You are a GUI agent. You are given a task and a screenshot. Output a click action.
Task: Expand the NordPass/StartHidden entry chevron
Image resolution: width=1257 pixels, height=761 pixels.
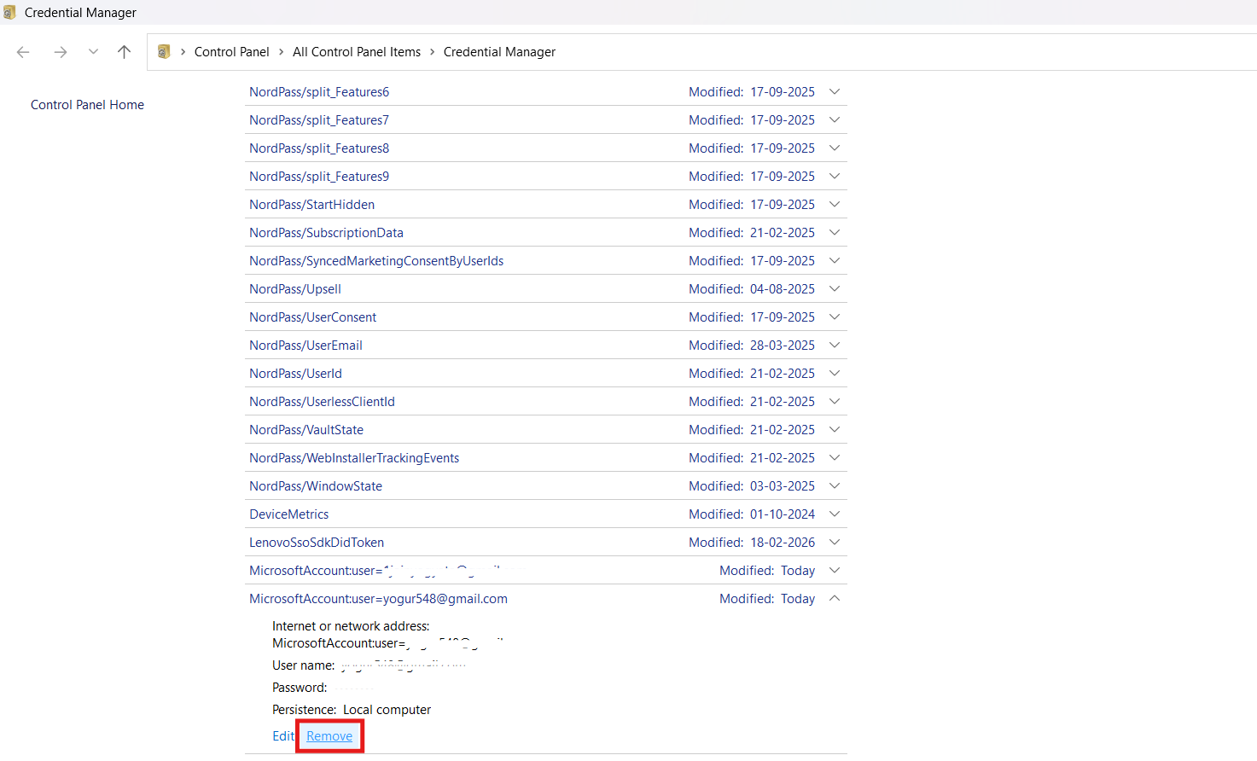point(835,205)
